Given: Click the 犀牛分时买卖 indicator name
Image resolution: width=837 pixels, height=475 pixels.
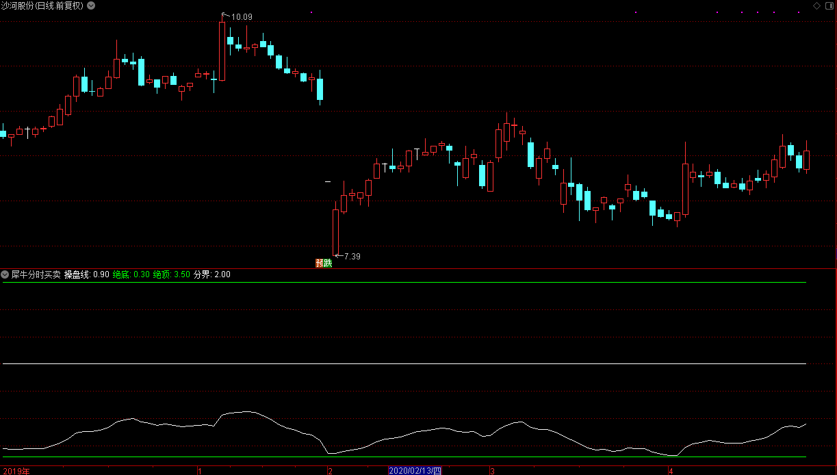Looking at the screenshot, I should (x=36, y=274).
